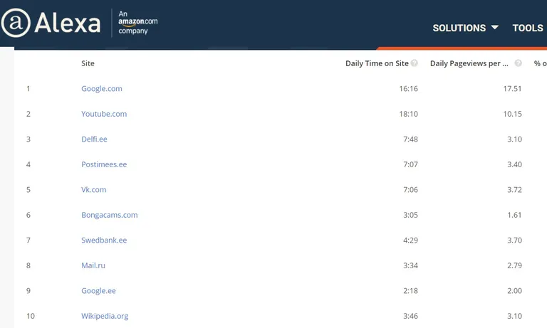Select the 17.51 pageviews value
The width and height of the screenshot is (547, 328).
pyautogui.click(x=513, y=88)
